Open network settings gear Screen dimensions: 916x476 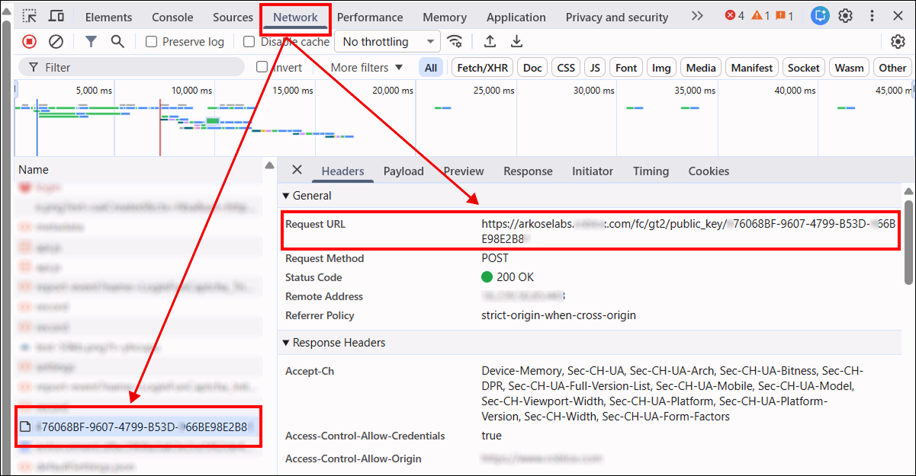coord(898,41)
